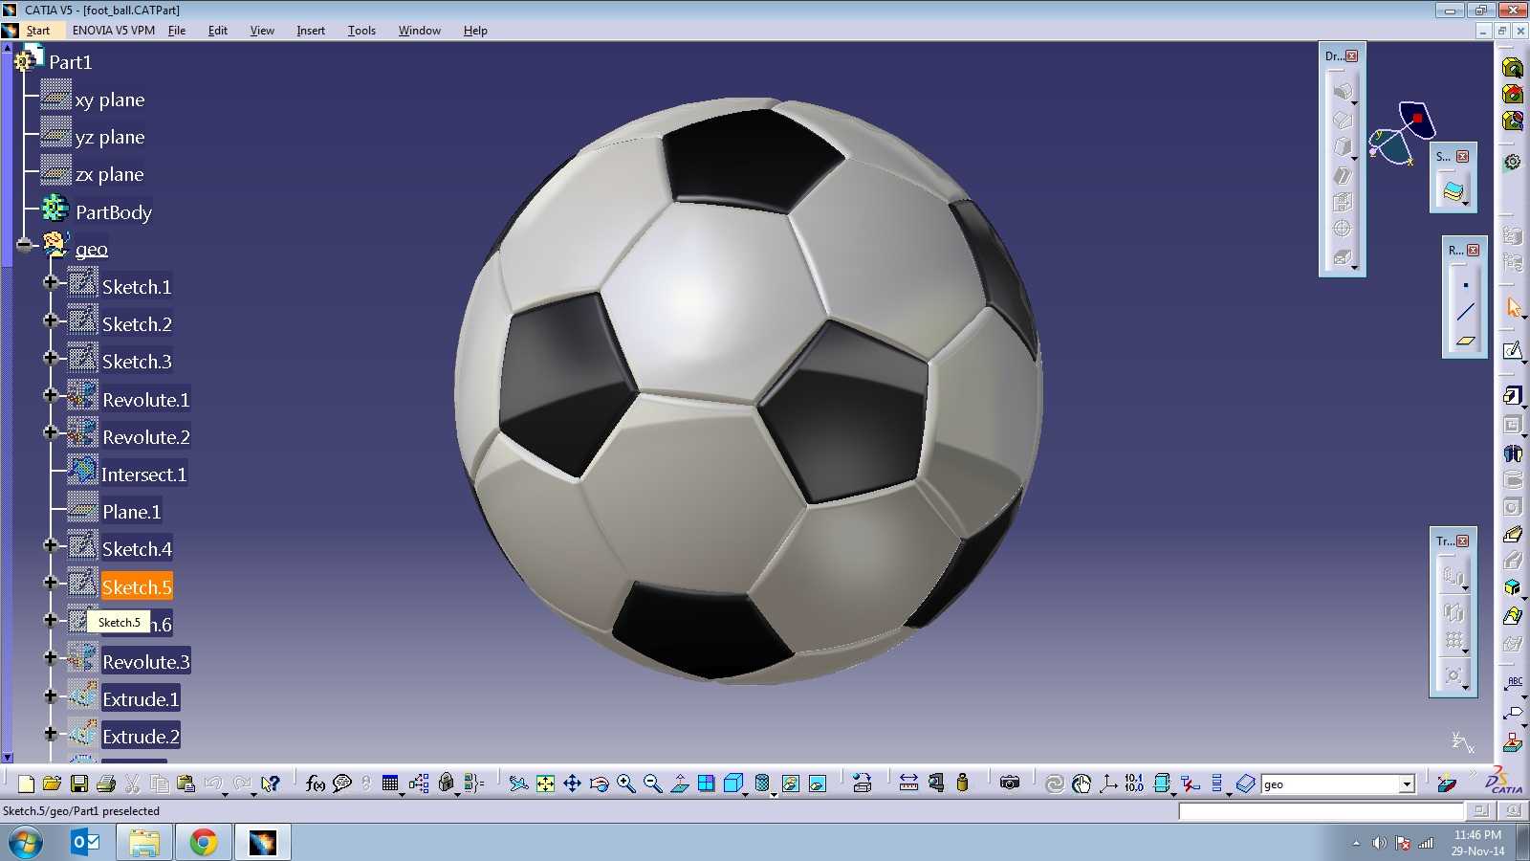The height and width of the screenshot is (861, 1530).
Task: Select the Rotate view icon
Action: click(600, 784)
